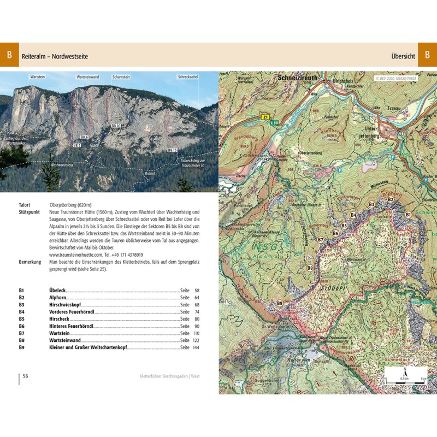437x437 pixels.
Task: Click the B2 marker near Alphorn on map
Action: pyautogui.click(x=391, y=199)
